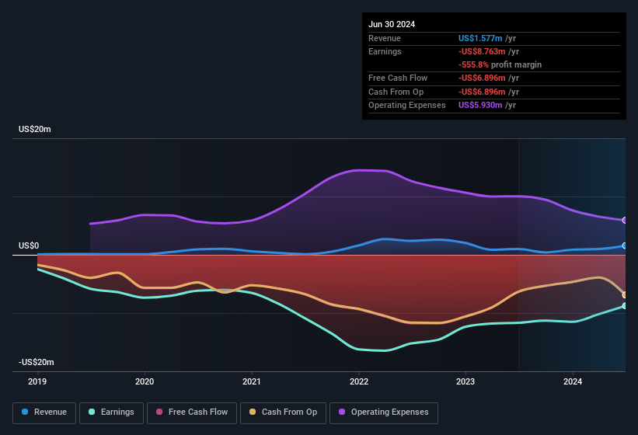Viewport: 638px width, 435px height.
Task: Click the Cash From Op endpoint marker
Action: pos(625,294)
